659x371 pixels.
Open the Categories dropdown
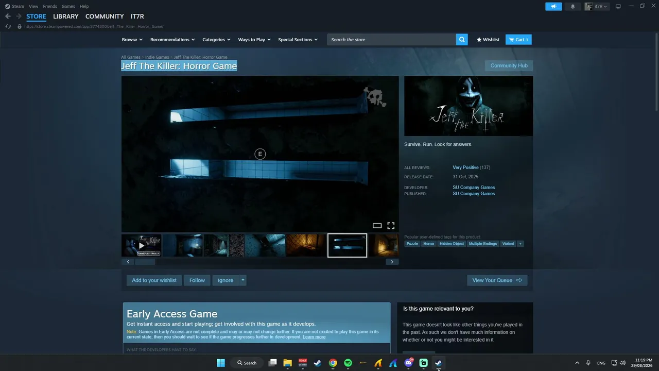click(x=216, y=40)
